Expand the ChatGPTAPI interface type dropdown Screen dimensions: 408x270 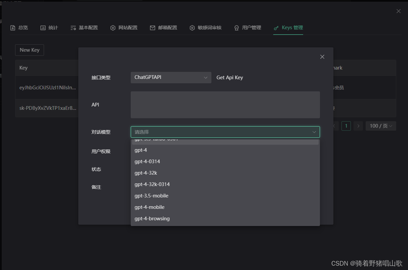(171, 78)
